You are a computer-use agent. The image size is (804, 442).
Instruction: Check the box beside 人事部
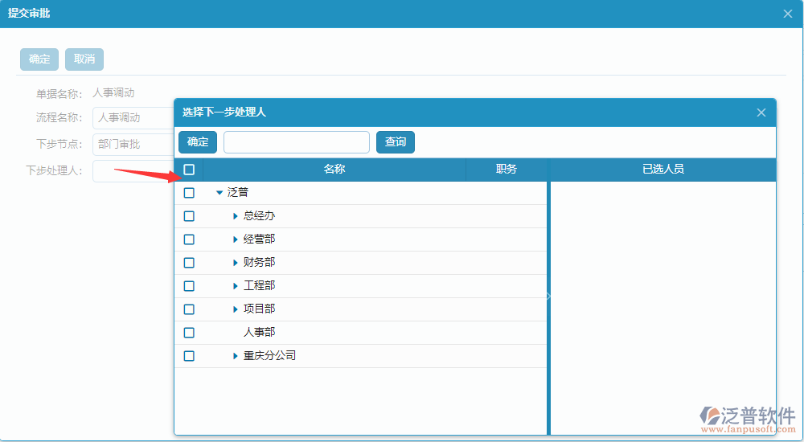pyautogui.click(x=189, y=333)
